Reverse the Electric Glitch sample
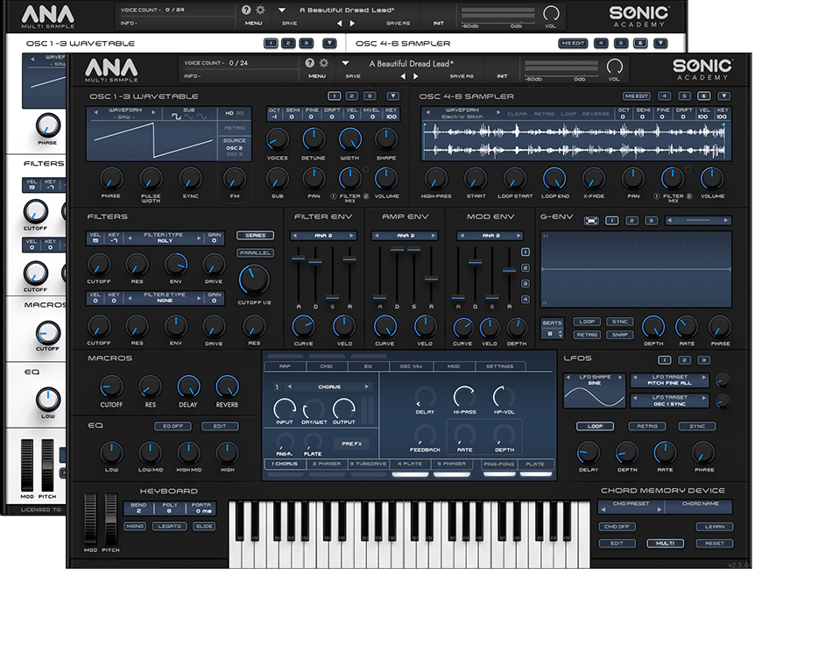This screenshot has width=818, height=645. [595, 112]
